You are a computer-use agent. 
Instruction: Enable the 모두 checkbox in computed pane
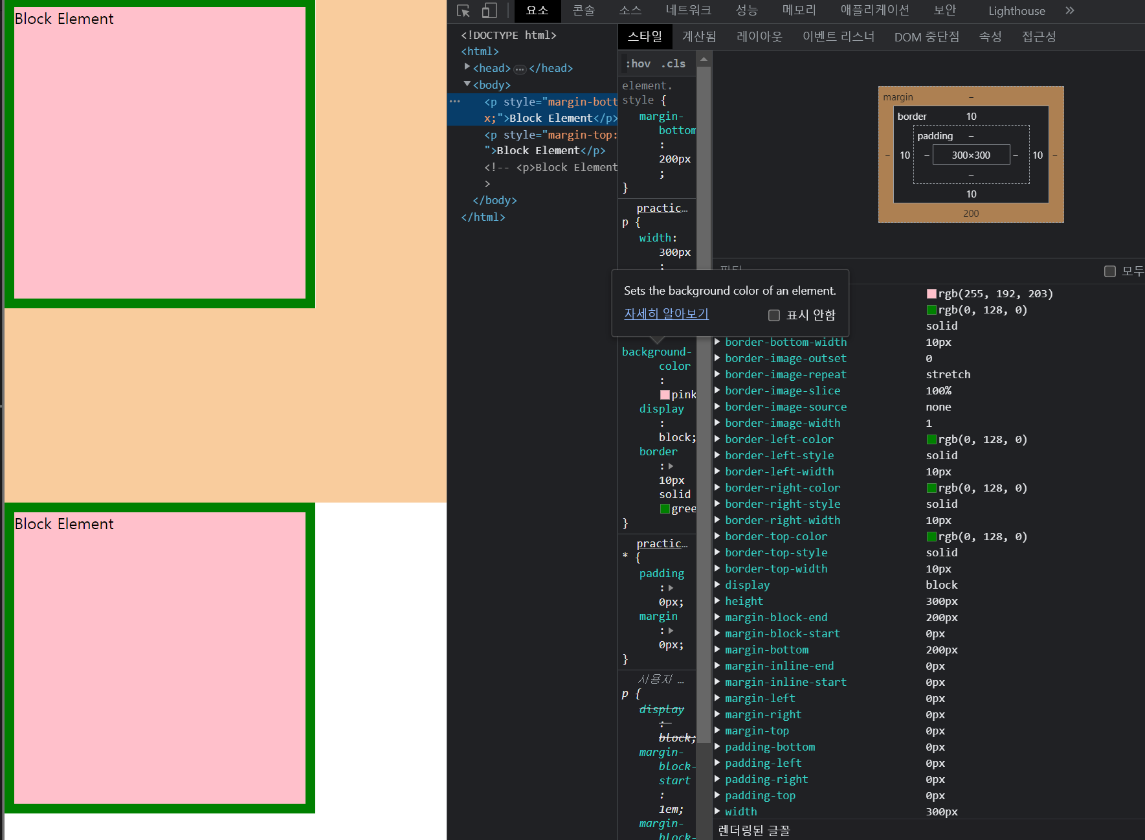[x=1110, y=271]
